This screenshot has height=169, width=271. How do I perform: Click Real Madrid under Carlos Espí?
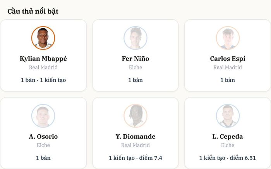(x=228, y=68)
